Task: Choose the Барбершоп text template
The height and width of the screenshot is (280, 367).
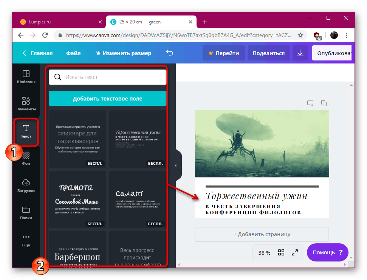Action: click(x=77, y=249)
